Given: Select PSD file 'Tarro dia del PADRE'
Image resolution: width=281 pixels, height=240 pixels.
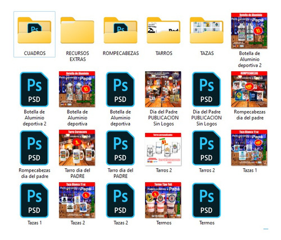Looking at the screenshot, I should 120,148.
